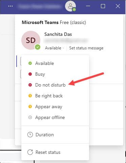Click Reset status option
126x163 pixels.
[55, 152]
